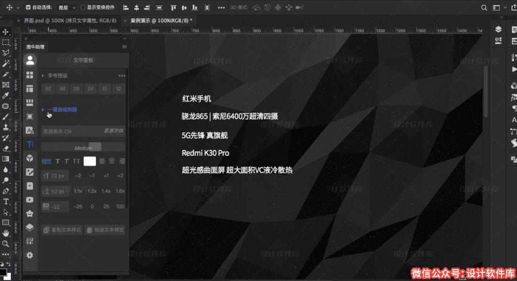Open the foreground color swatch
517x281 pixels.
pyautogui.click(x=3, y=272)
